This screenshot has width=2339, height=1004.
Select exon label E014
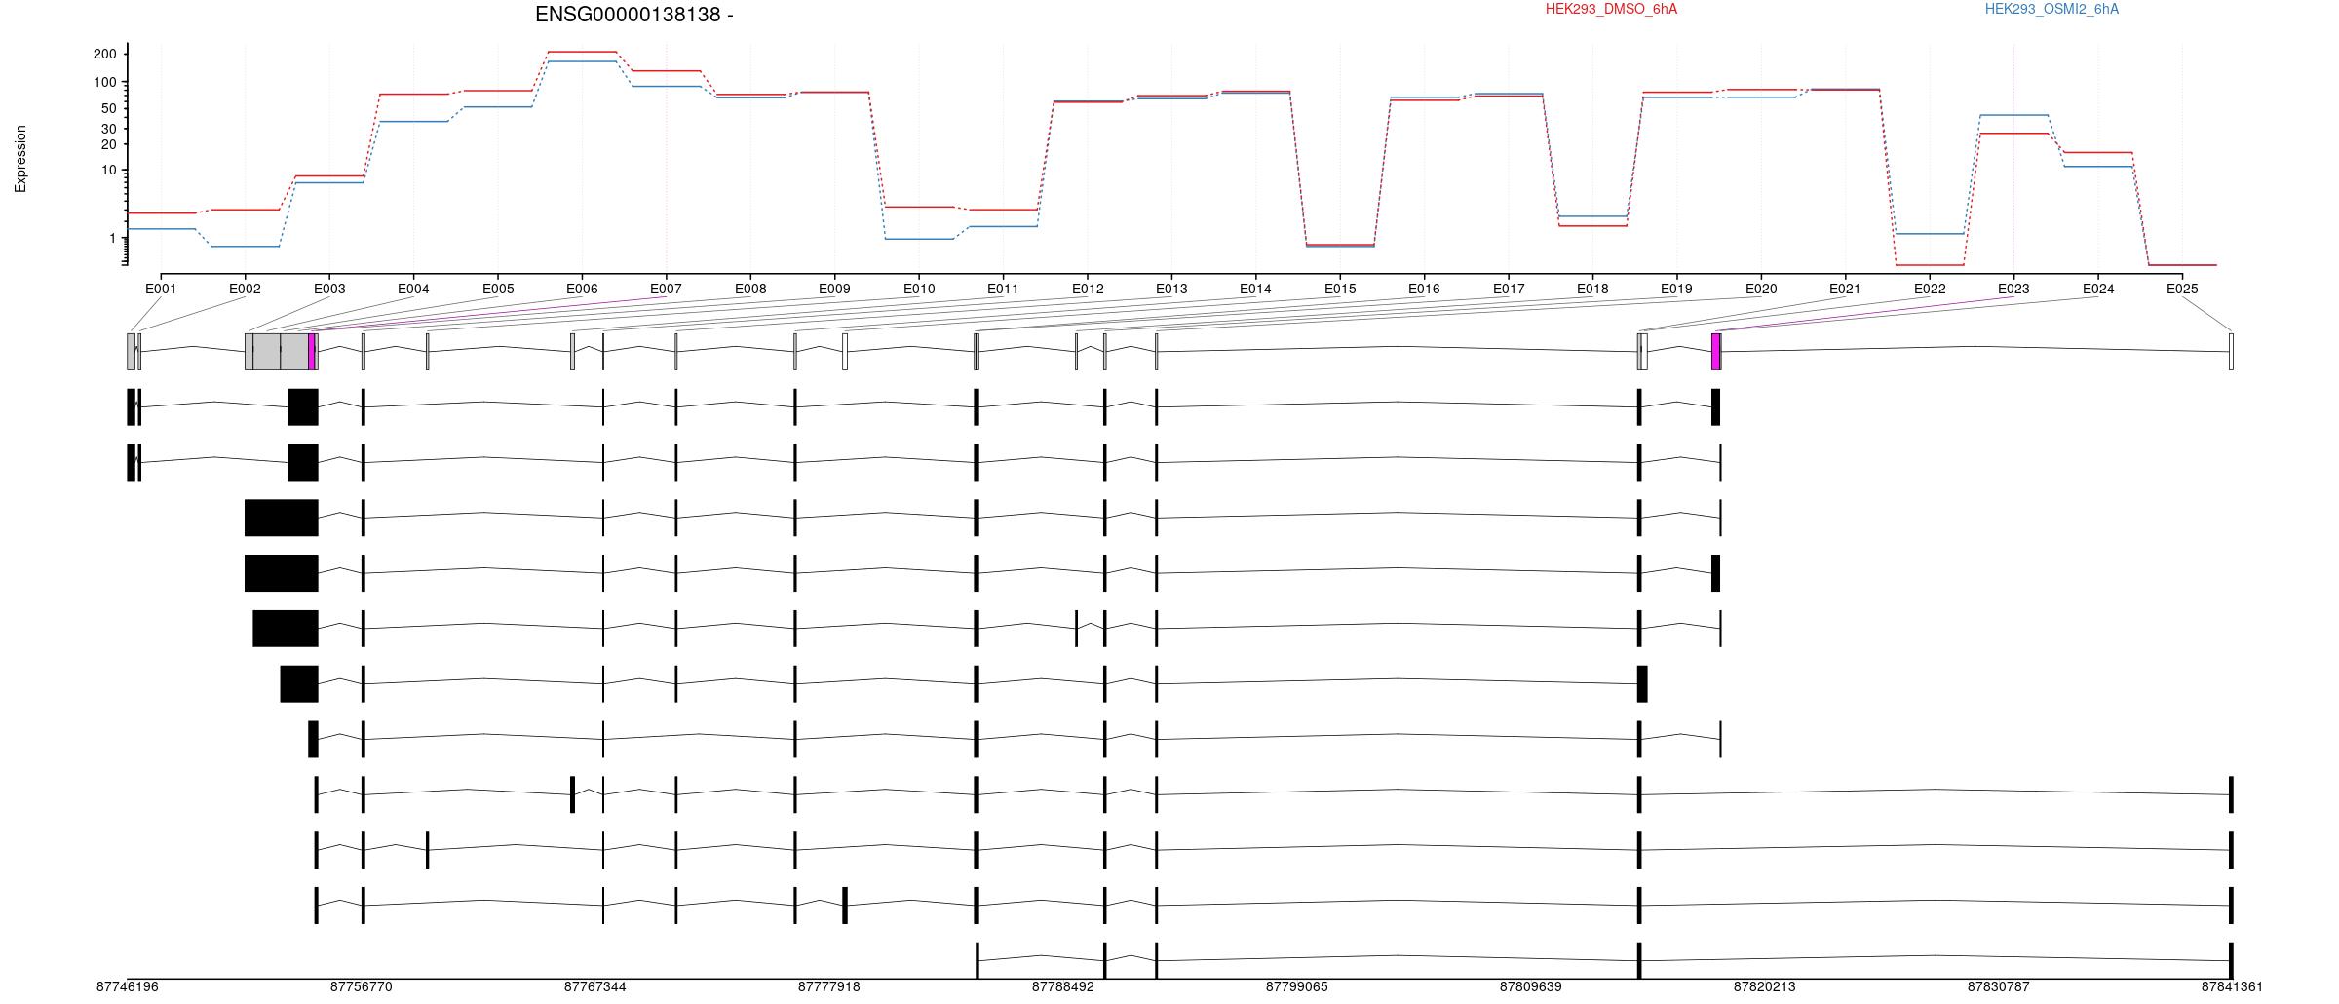1255,289
